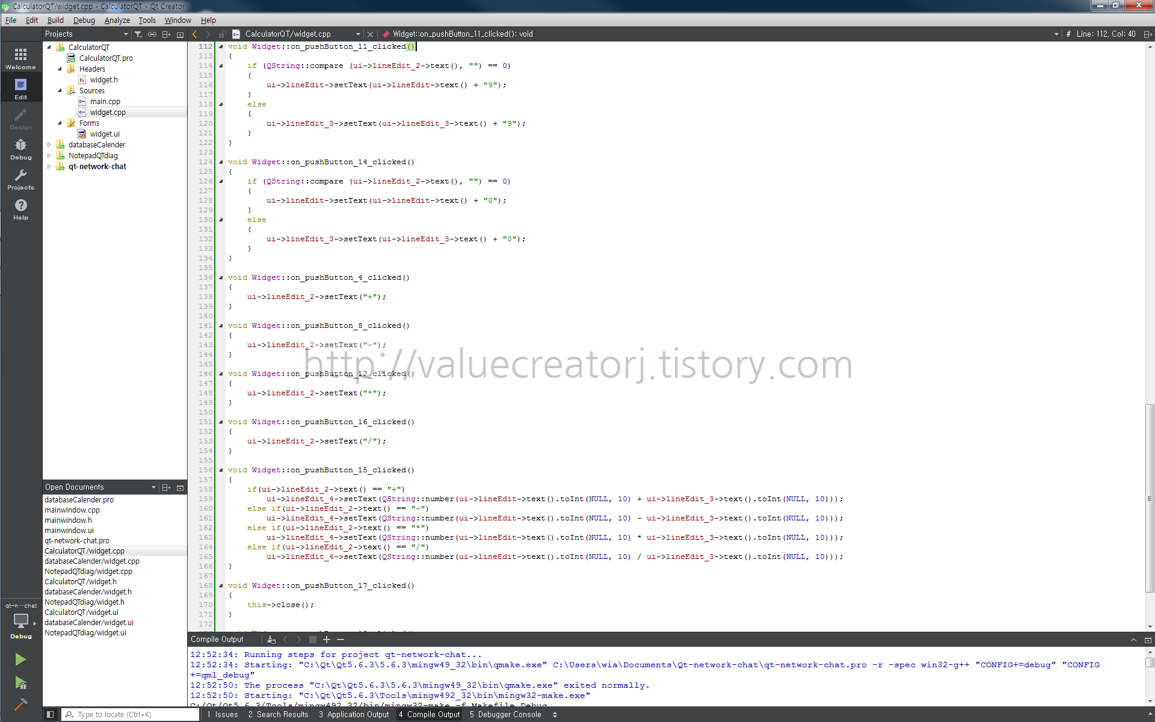
Task: Open the Issues output pane
Action: pyautogui.click(x=222, y=715)
